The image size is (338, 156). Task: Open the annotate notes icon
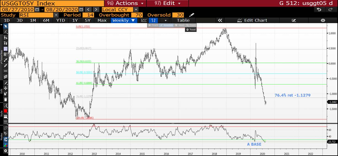(294, 20)
